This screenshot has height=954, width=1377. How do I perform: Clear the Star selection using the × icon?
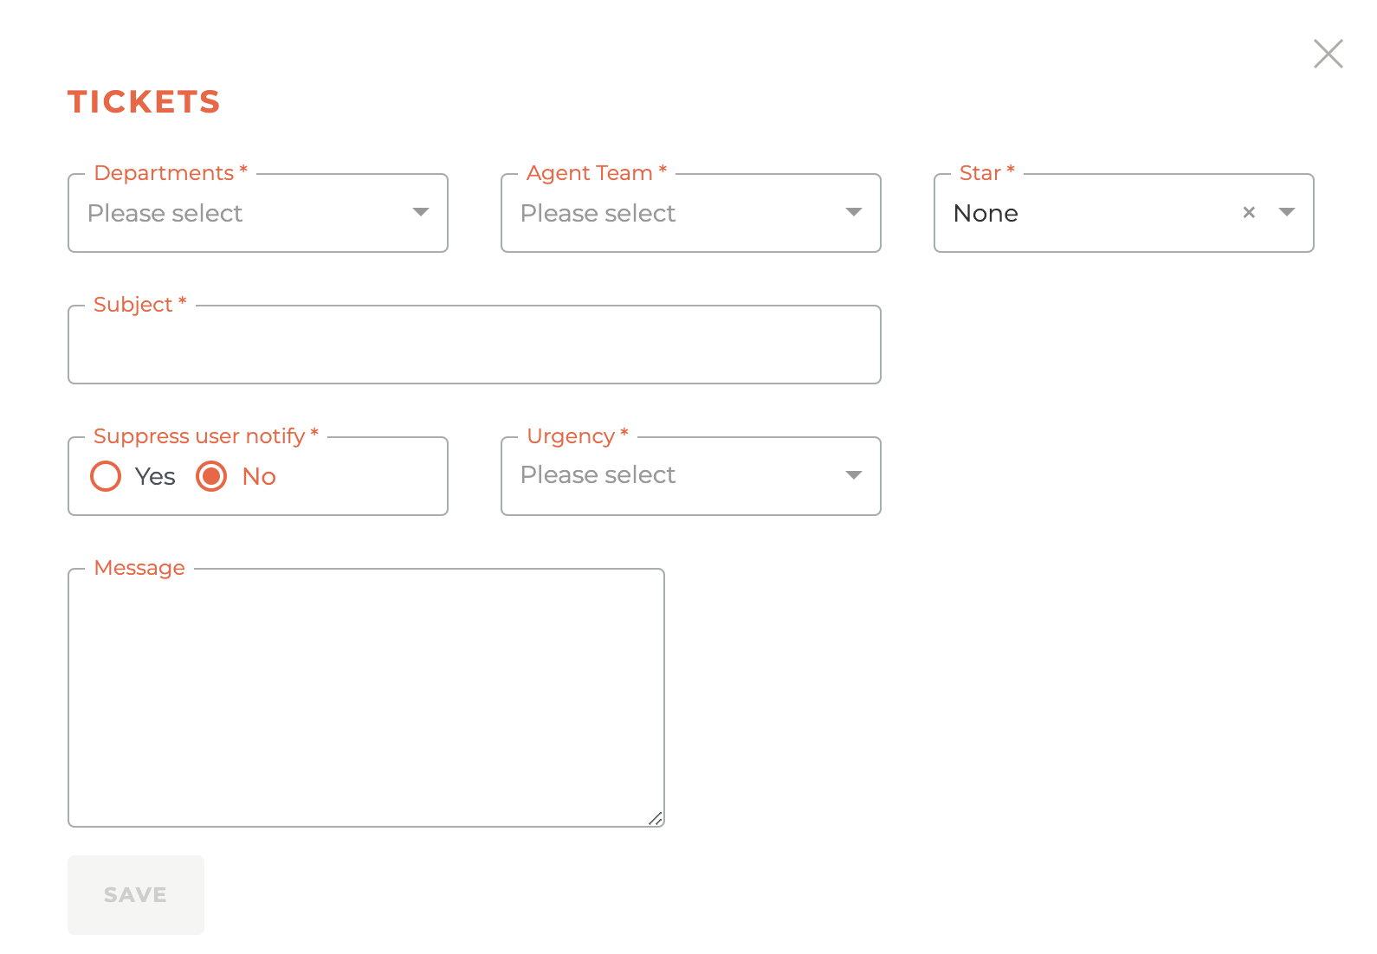click(x=1250, y=212)
